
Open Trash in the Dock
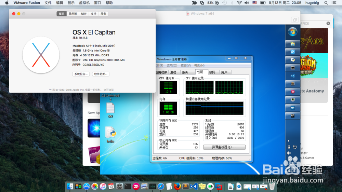[x=272, y=186]
